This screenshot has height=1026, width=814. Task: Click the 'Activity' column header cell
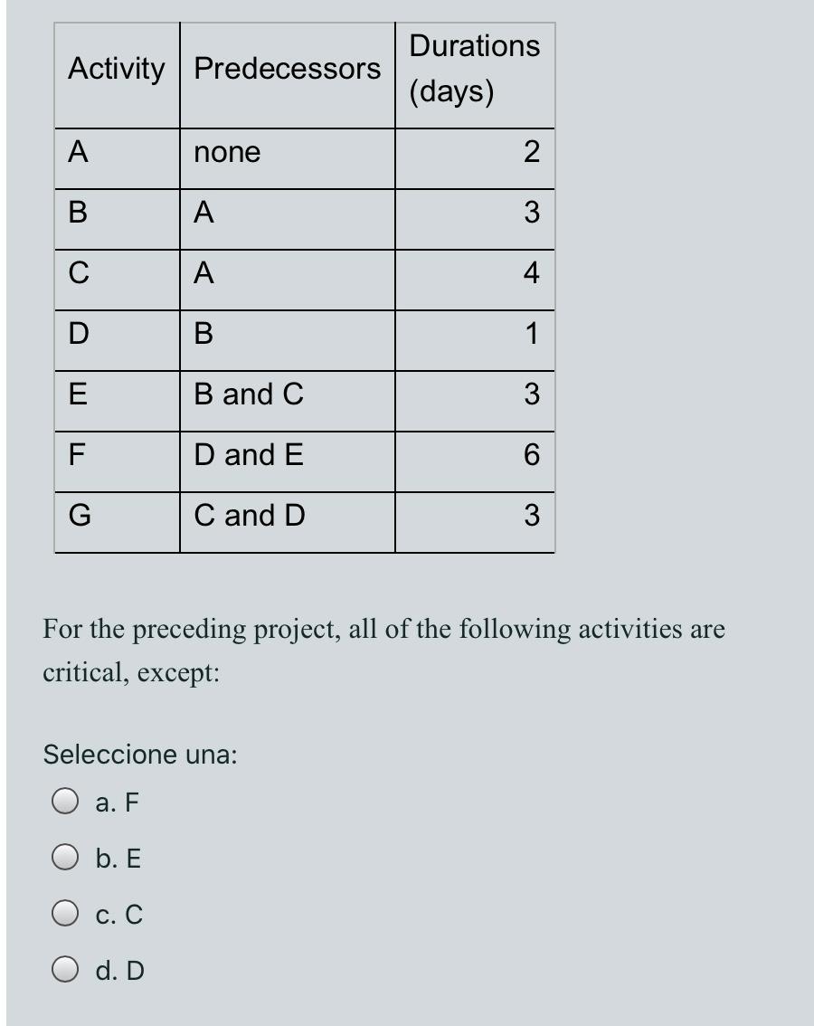click(118, 67)
